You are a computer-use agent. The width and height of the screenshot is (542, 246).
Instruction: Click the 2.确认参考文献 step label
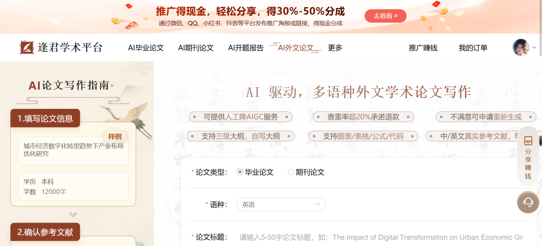click(45, 232)
